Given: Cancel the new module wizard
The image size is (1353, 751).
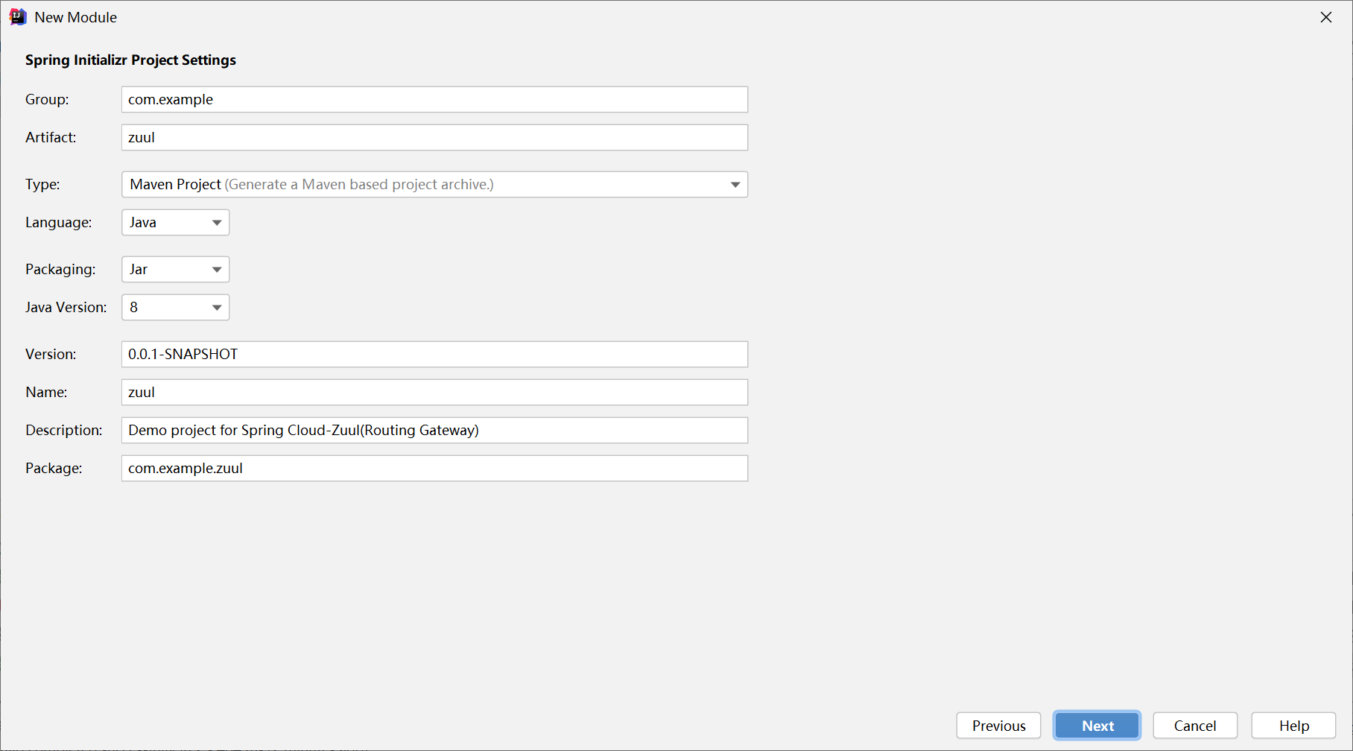Looking at the screenshot, I should (x=1195, y=726).
